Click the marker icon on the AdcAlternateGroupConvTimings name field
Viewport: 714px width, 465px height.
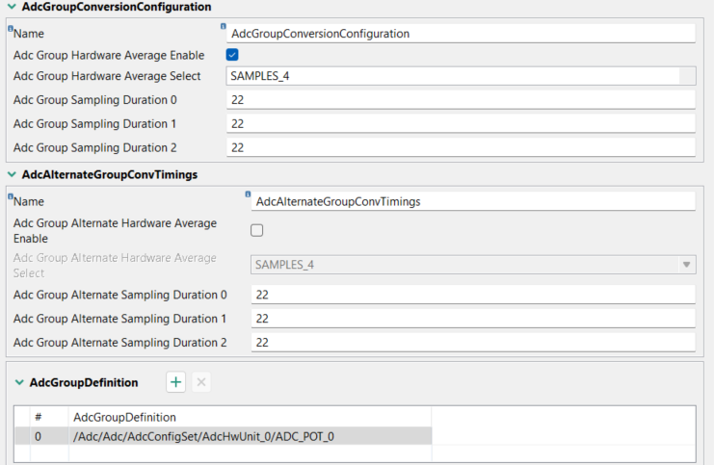point(248,195)
